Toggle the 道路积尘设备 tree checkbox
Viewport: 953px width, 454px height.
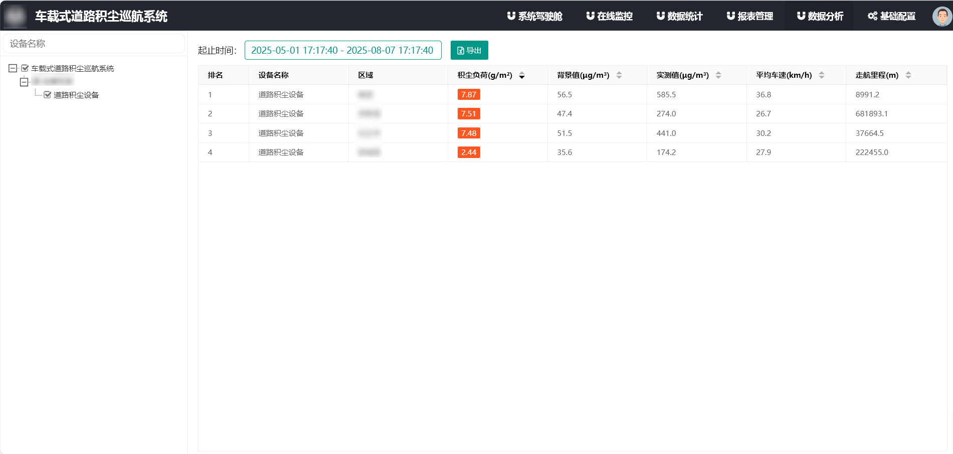pyautogui.click(x=48, y=95)
